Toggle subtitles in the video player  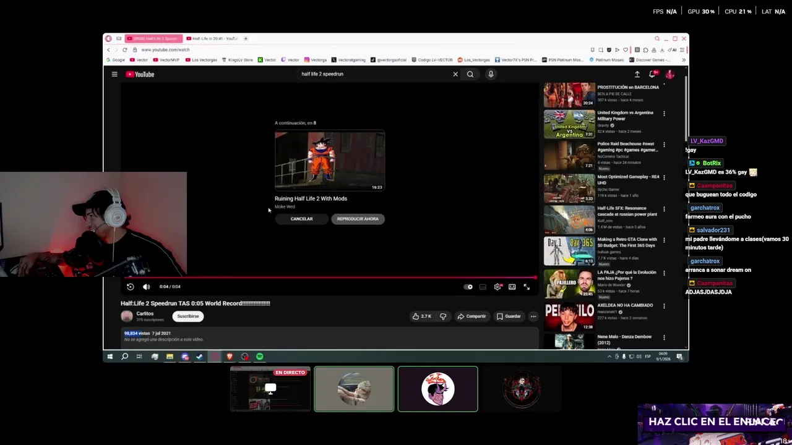click(483, 287)
